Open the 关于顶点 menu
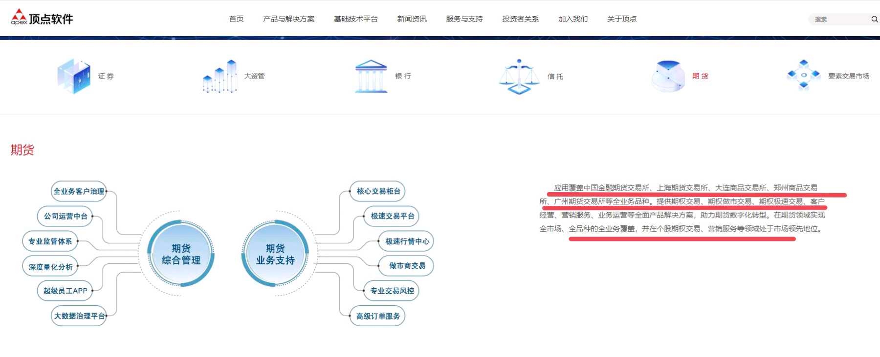The width and height of the screenshot is (880, 357). [x=622, y=19]
